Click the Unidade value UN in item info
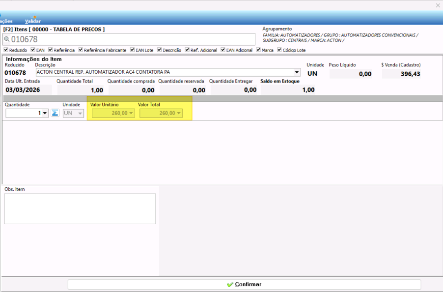Screen dimensions: 443x292 [312, 74]
